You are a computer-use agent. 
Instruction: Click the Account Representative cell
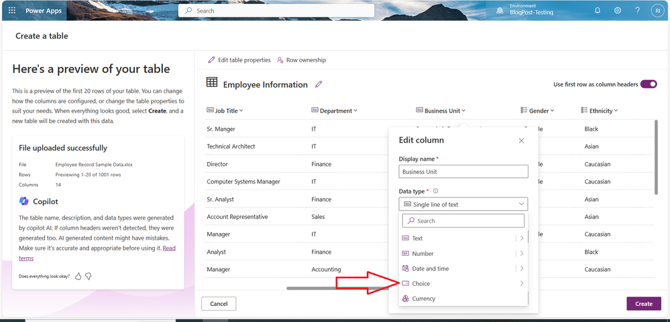tap(237, 217)
